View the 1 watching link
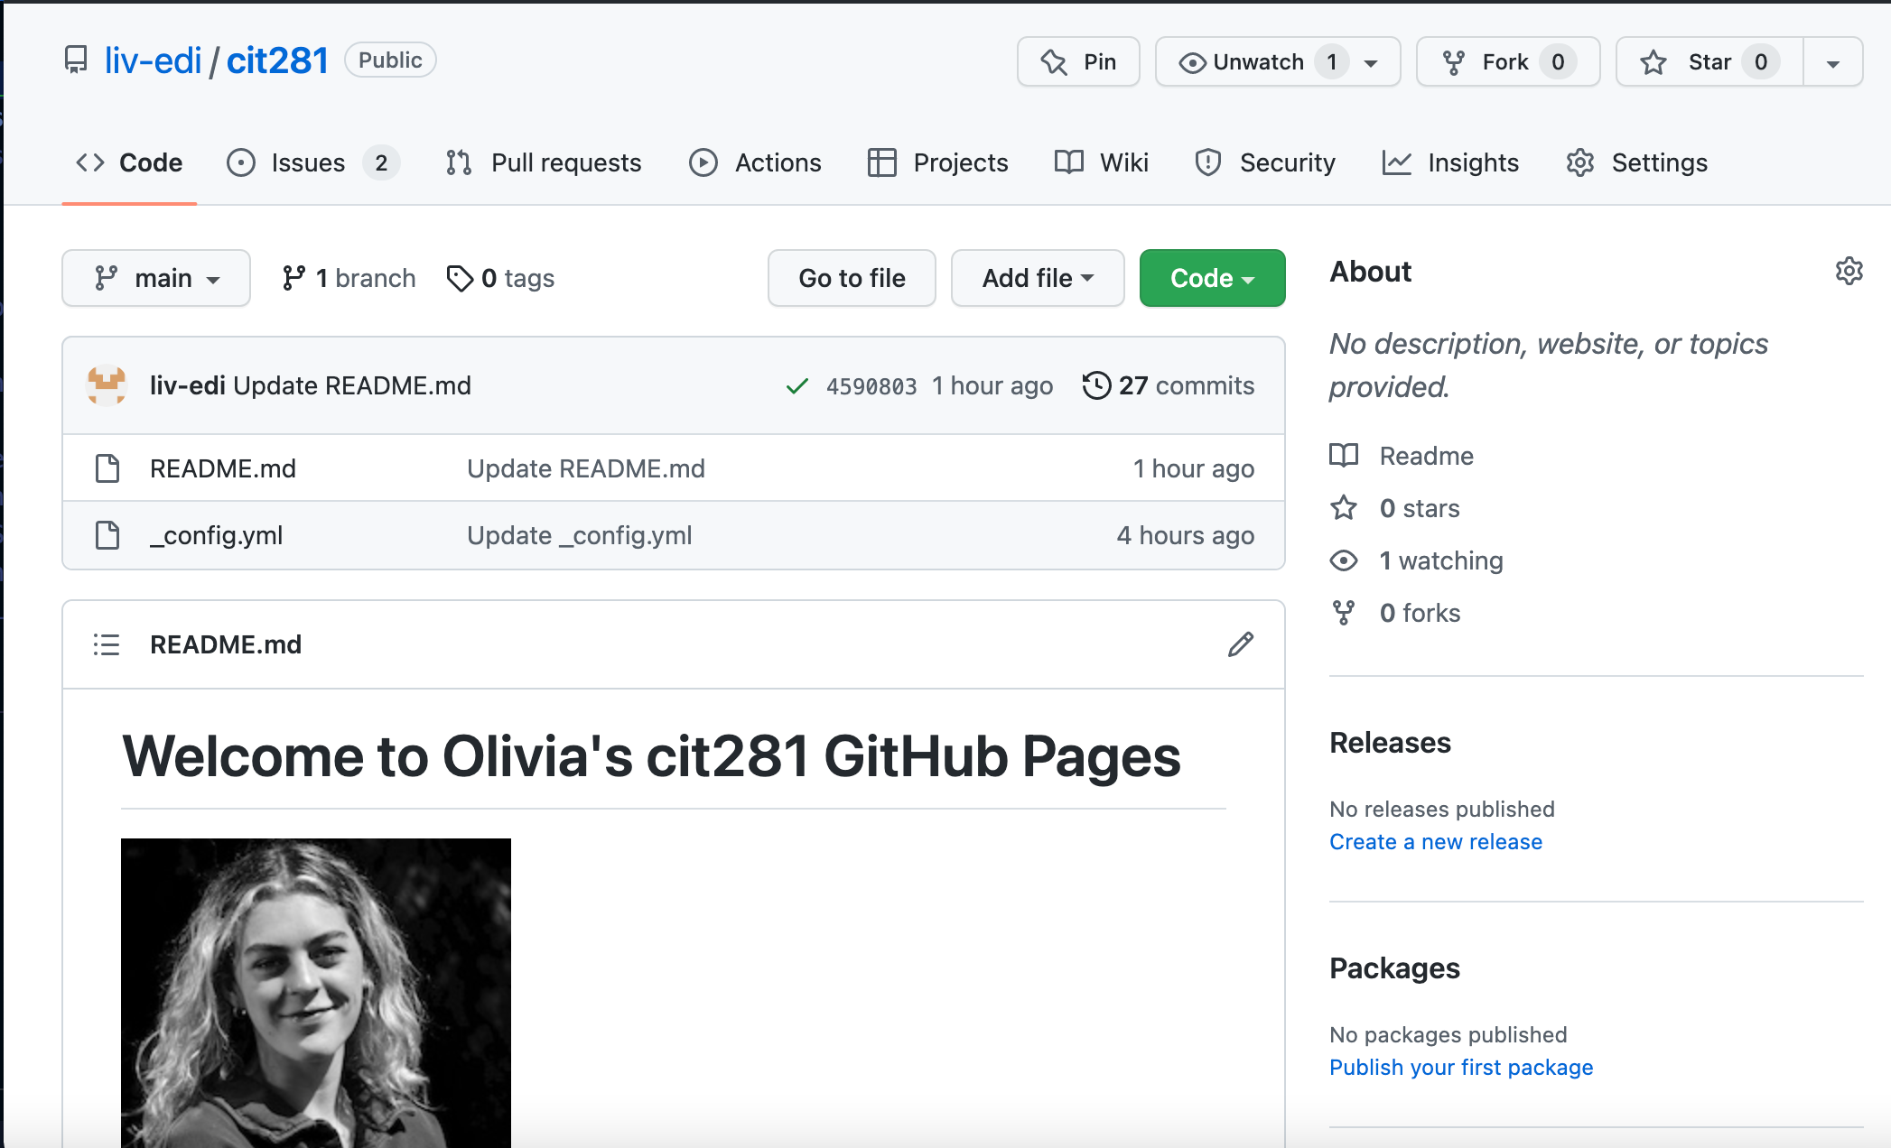 pyautogui.click(x=1441, y=560)
